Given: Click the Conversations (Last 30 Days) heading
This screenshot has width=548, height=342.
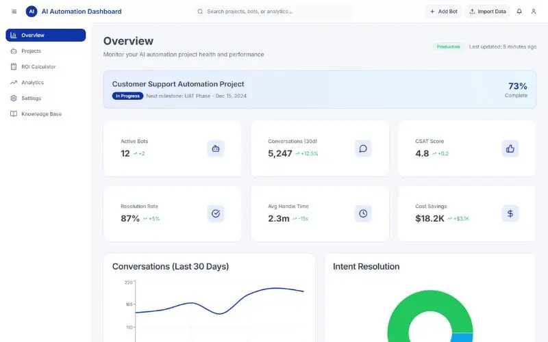Looking at the screenshot, I should (171, 267).
